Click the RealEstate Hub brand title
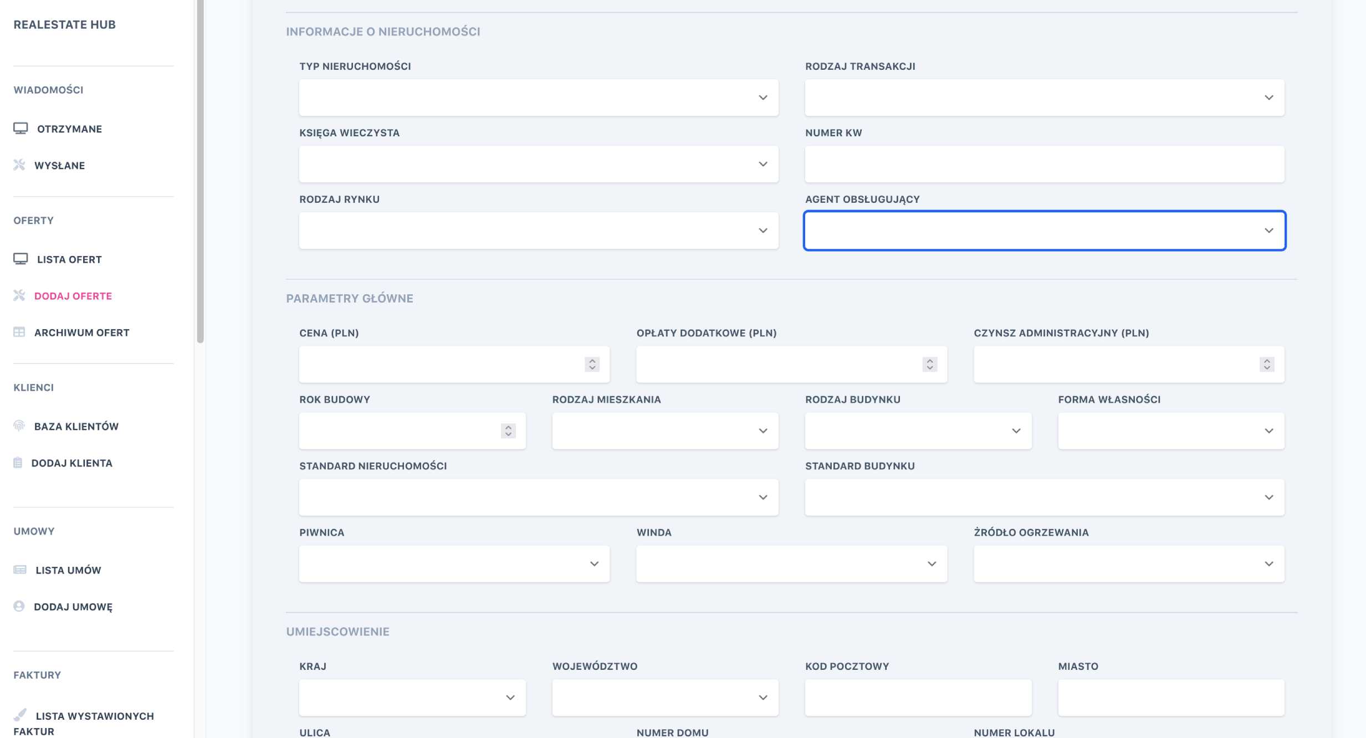This screenshot has height=738, width=1366. [x=64, y=24]
